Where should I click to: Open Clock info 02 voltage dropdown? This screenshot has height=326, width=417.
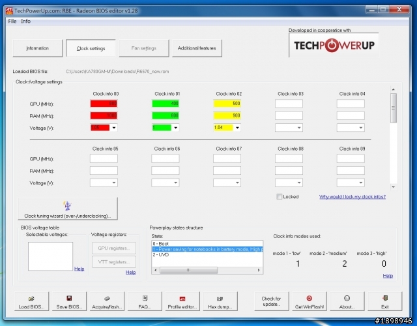click(237, 128)
